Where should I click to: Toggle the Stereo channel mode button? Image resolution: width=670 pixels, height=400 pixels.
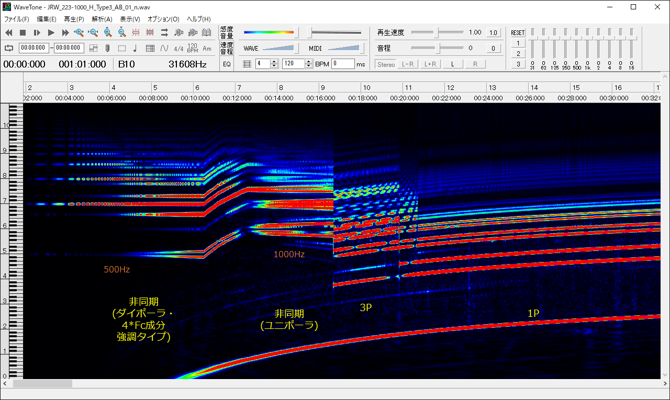[386, 64]
